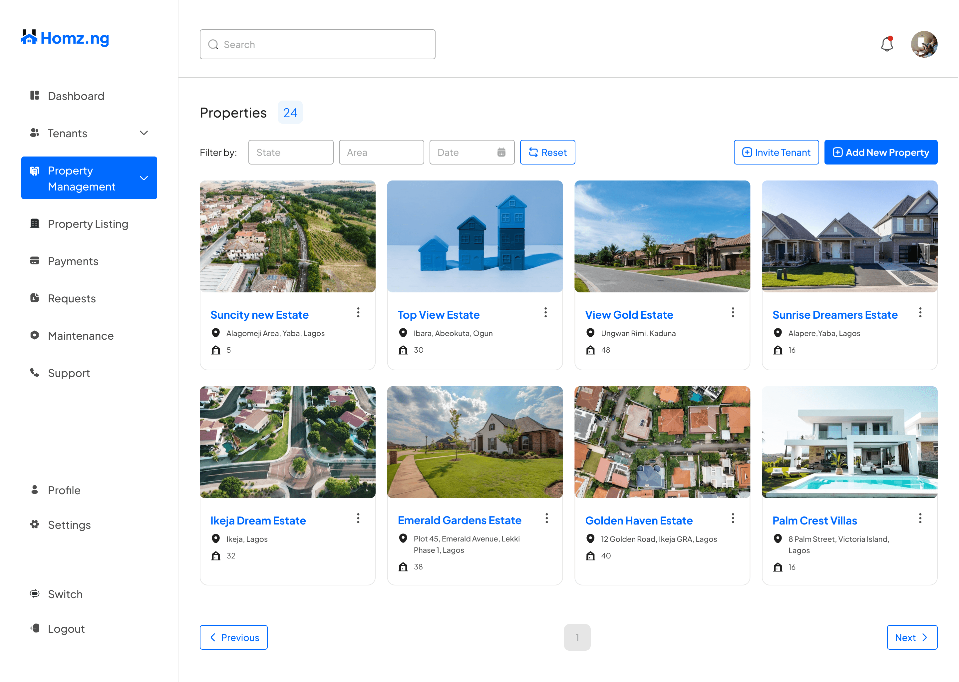The image size is (959, 682).
Task: Collapse the Property Management chevron
Action: 144,178
